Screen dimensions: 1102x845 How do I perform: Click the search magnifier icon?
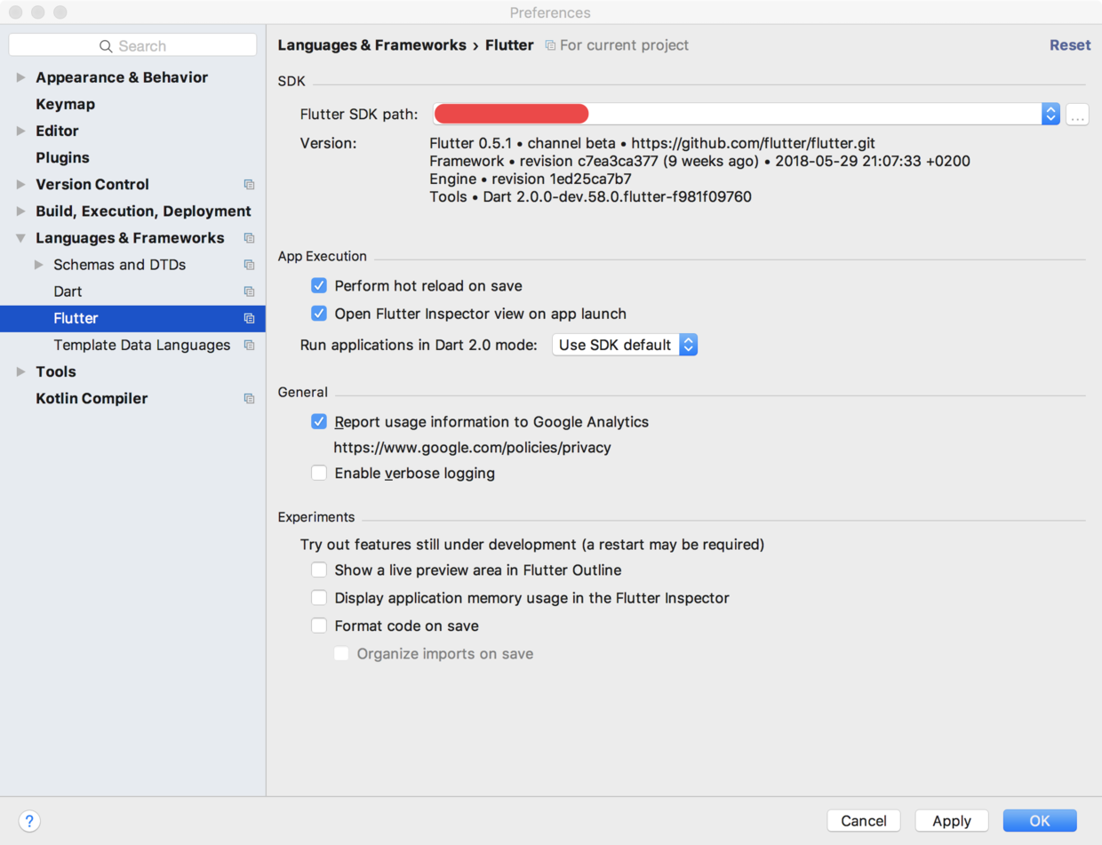[106, 46]
